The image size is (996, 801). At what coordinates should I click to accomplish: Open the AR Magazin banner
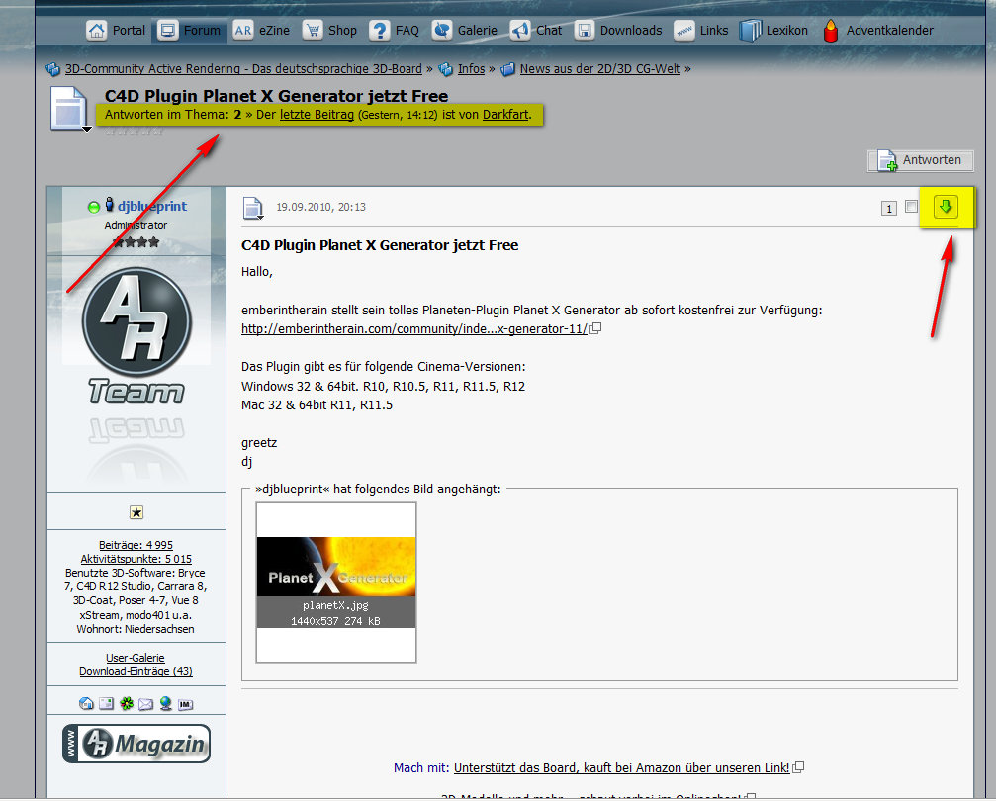click(x=136, y=744)
